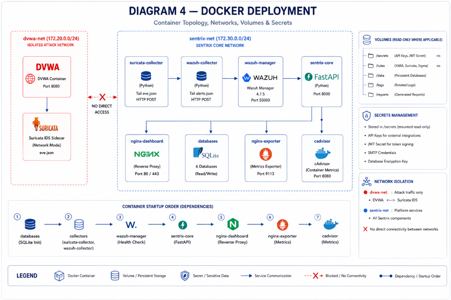Click the blue sentrix-net dot in Network Isolation
This screenshot has width=451, height=300.
(365, 210)
